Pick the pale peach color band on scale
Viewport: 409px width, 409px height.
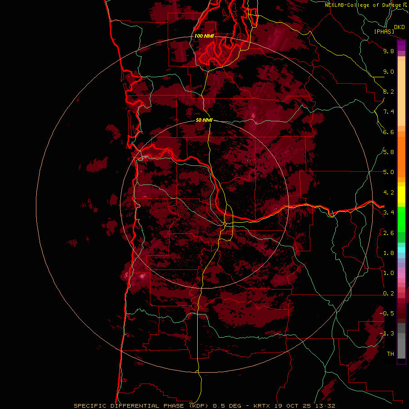point(401,93)
